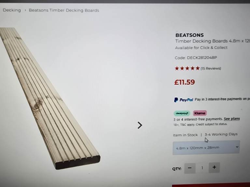
Task: Decrease quantity with the minus button
Action: (x=190, y=168)
